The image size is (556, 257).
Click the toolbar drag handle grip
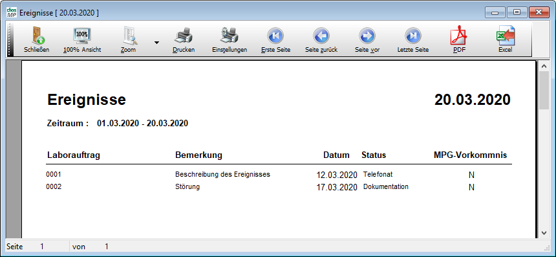click(x=10, y=39)
